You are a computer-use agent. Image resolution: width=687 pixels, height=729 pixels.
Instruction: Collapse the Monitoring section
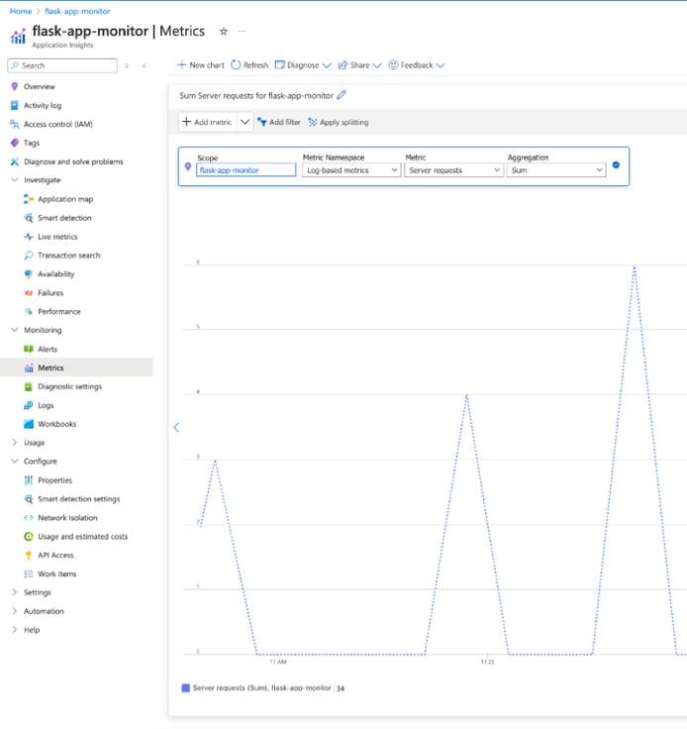click(15, 330)
